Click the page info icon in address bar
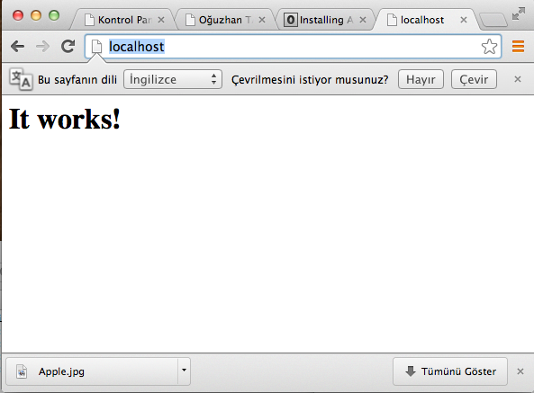 [x=96, y=47]
